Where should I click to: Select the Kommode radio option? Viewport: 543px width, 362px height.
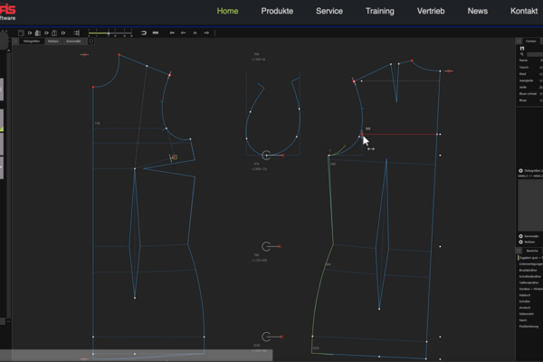(520, 235)
